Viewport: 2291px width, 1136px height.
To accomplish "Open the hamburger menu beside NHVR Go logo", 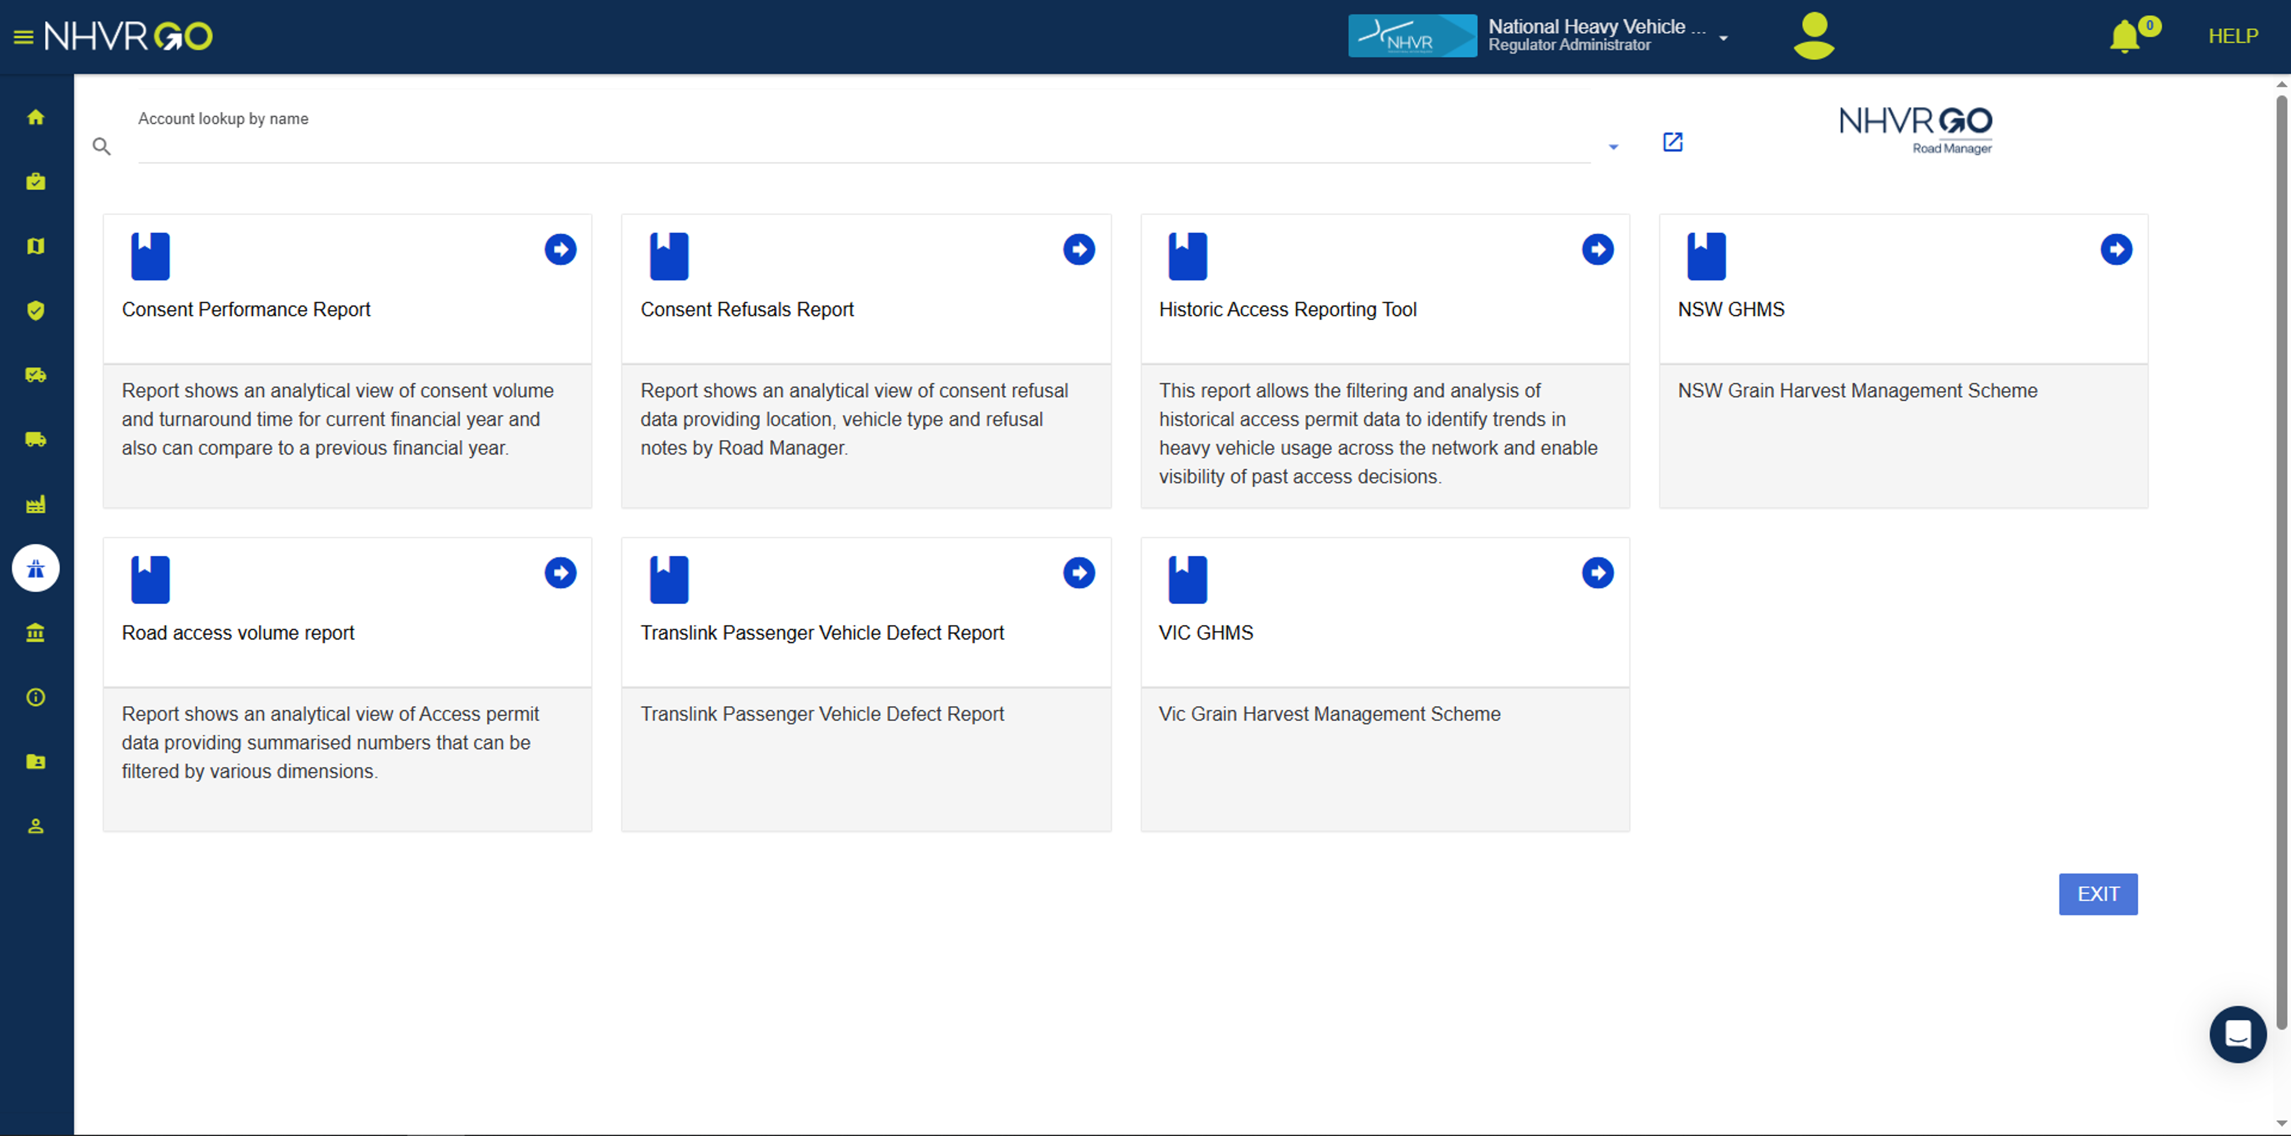I will coord(23,36).
